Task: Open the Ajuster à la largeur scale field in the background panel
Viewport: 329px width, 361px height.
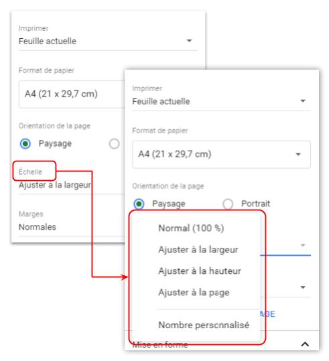Action: coord(72,185)
